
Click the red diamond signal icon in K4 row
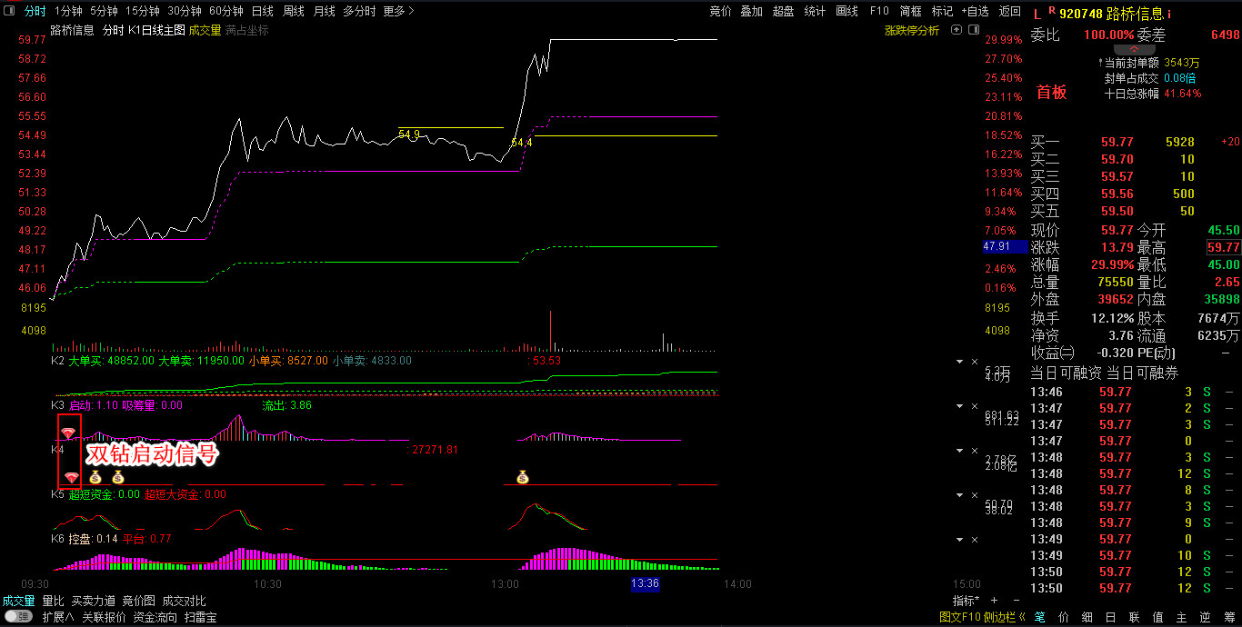coord(71,477)
